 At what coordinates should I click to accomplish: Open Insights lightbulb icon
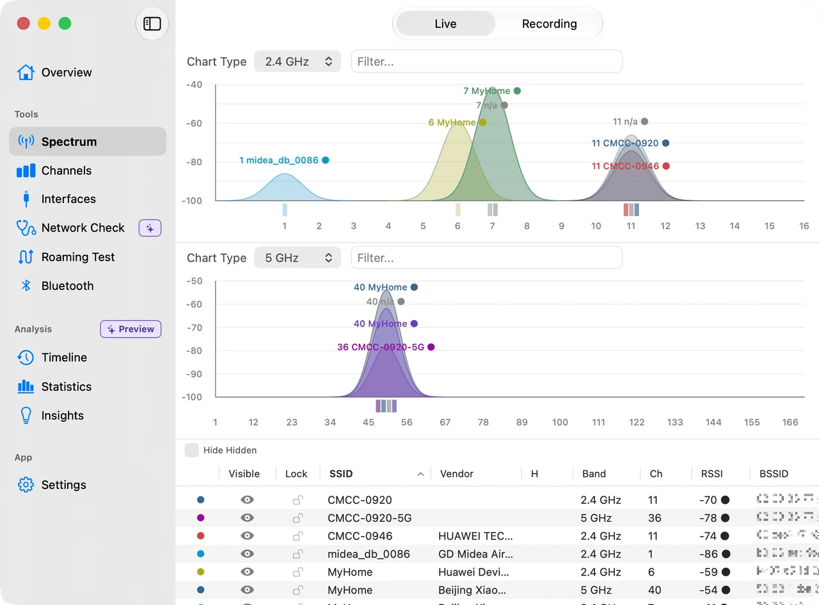[26, 415]
